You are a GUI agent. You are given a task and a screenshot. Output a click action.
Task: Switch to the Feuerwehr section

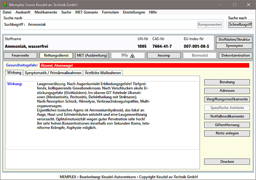pyautogui.click(x=20, y=55)
